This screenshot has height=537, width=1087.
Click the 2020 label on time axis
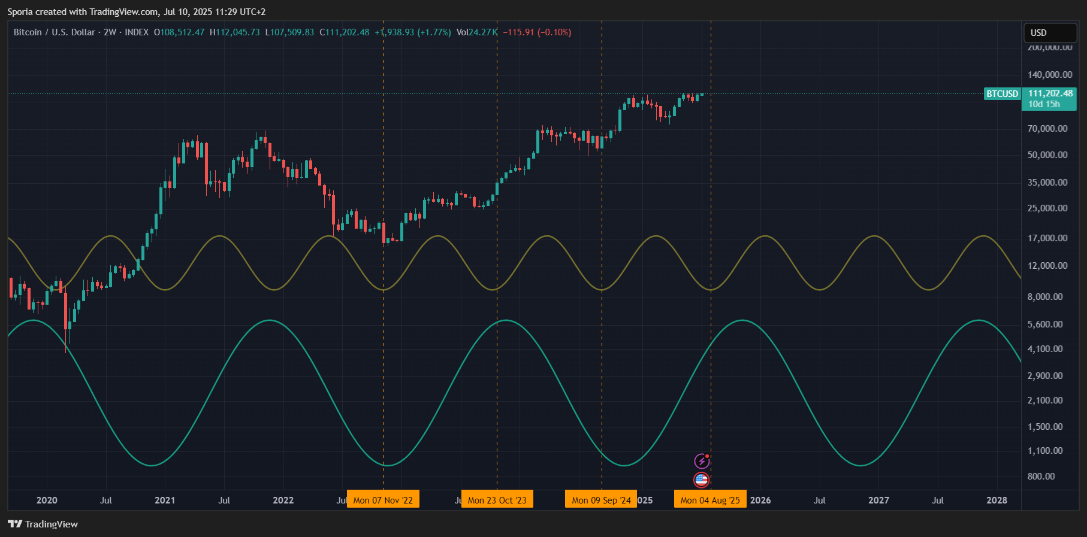pyautogui.click(x=47, y=500)
